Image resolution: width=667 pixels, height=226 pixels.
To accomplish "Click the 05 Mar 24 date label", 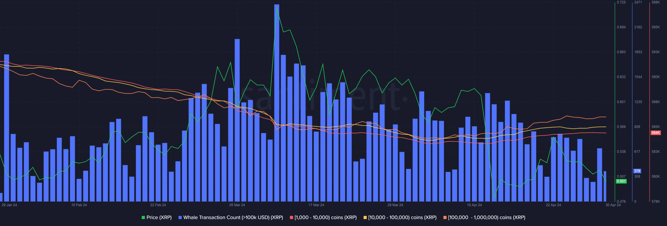I will (x=237, y=205).
